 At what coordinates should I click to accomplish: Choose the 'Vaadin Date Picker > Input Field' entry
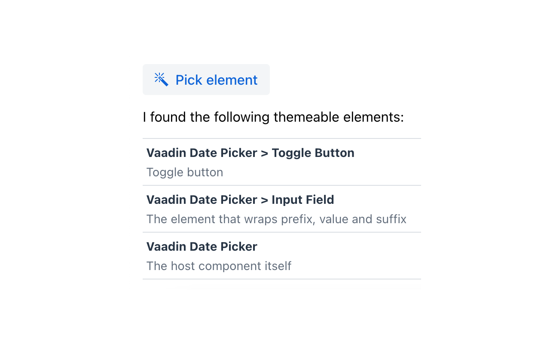(281, 209)
